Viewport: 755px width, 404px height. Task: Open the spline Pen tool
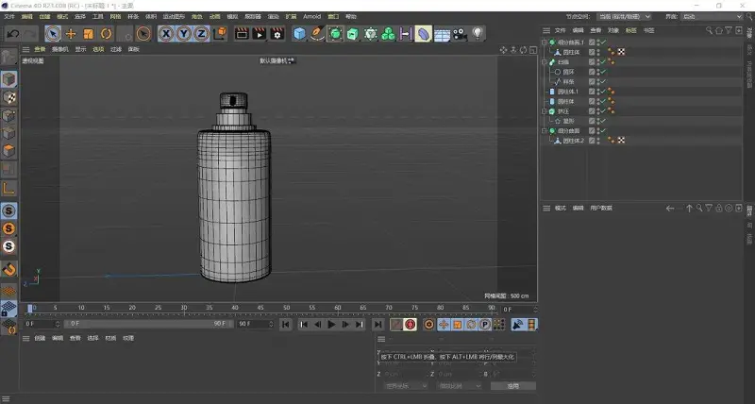coord(317,34)
